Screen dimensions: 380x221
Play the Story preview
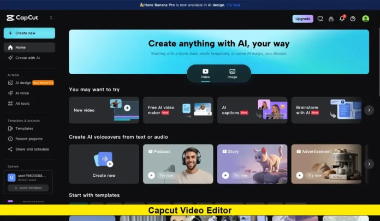click(x=225, y=175)
